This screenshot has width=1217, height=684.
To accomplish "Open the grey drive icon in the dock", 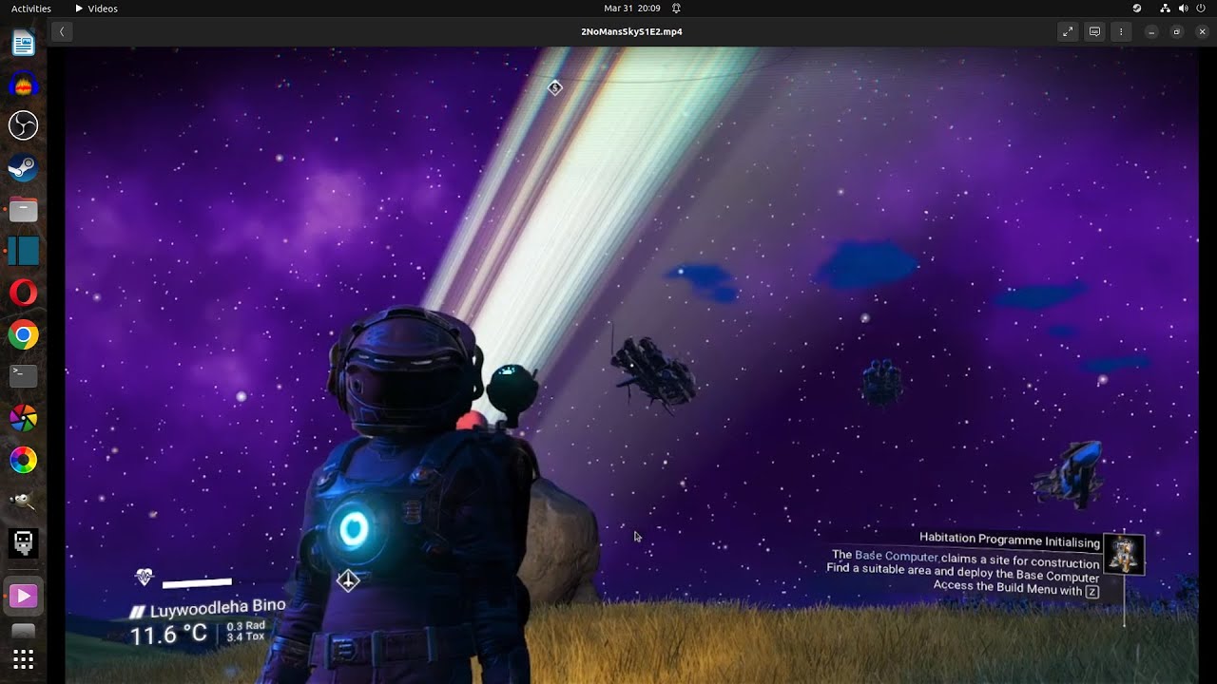I will tap(24, 631).
